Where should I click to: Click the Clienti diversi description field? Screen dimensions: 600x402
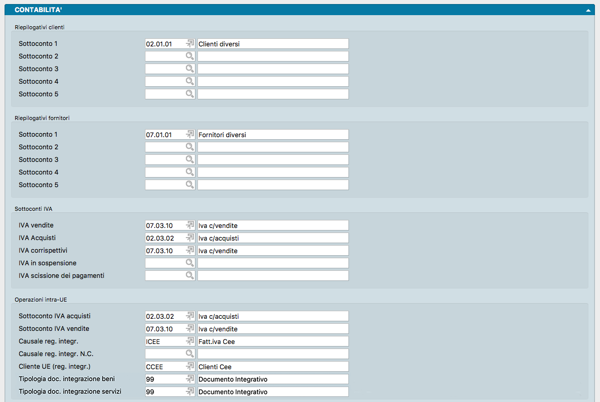273,44
